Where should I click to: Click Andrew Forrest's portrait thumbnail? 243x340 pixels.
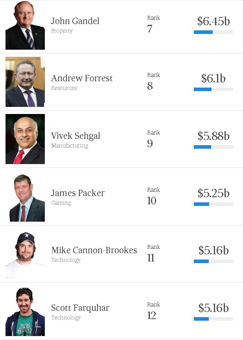(x=25, y=82)
